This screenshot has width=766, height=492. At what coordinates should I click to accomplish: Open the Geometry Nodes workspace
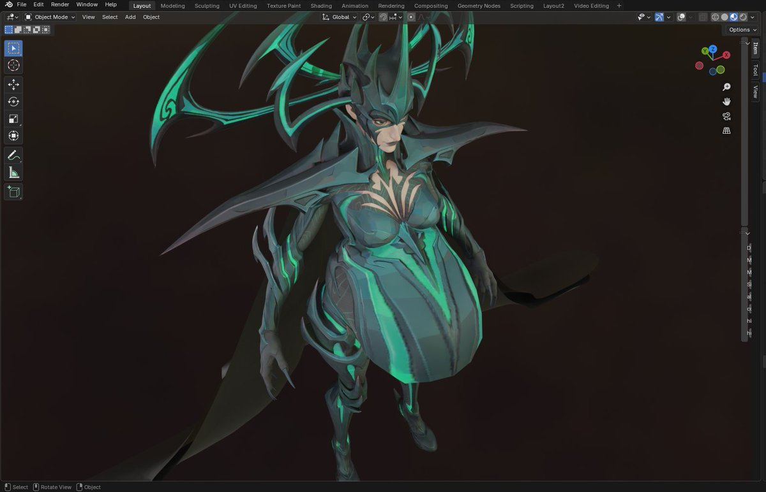coord(479,6)
